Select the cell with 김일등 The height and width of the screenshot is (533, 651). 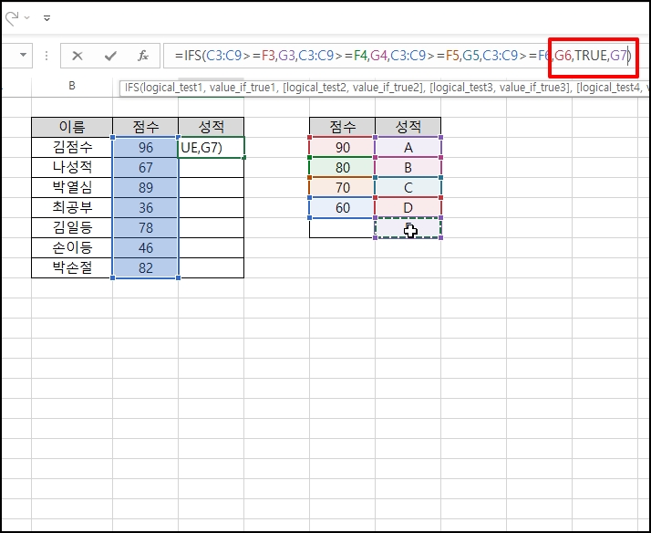click(72, 227)
